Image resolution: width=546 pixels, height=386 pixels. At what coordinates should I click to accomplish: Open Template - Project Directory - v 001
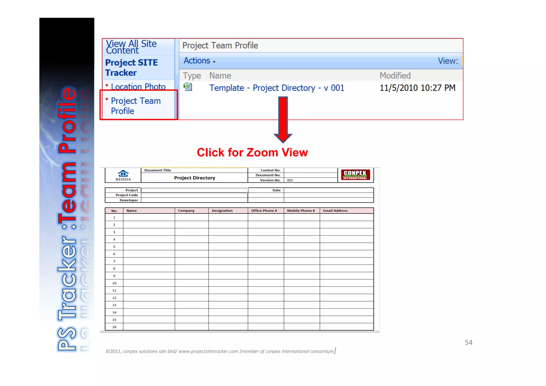tap(276, 88)
